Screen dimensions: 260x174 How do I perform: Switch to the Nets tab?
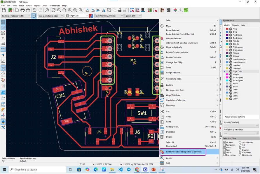[243, 25]
